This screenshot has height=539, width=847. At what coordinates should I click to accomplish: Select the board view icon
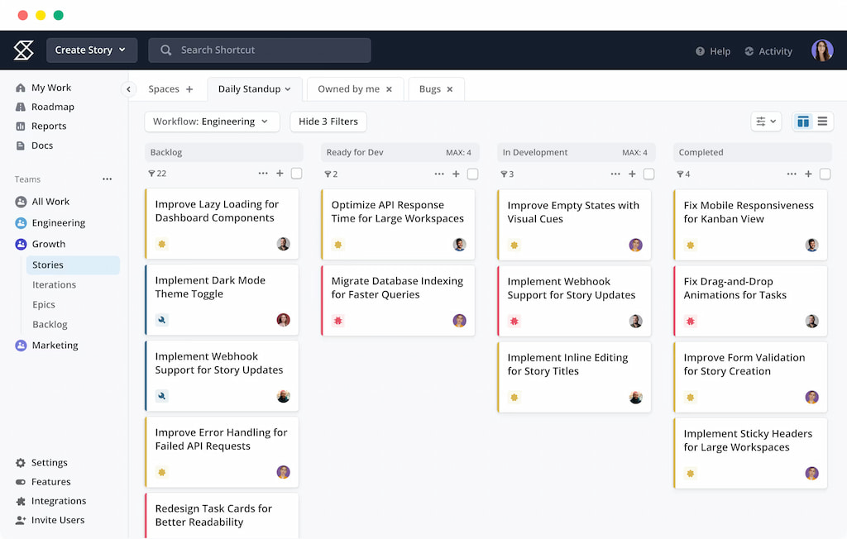802,121
